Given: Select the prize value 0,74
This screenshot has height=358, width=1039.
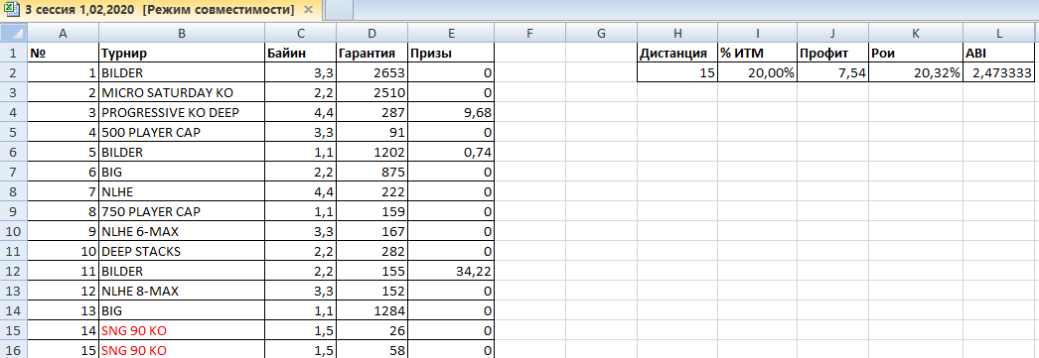Looking at the screenshot, I should click(451, 152).
